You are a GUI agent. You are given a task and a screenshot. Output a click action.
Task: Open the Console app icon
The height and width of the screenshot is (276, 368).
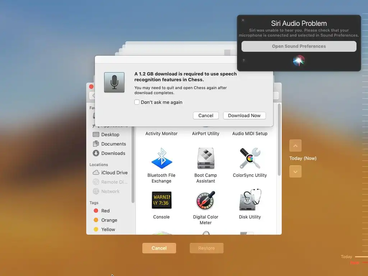(x=161, y=200)
